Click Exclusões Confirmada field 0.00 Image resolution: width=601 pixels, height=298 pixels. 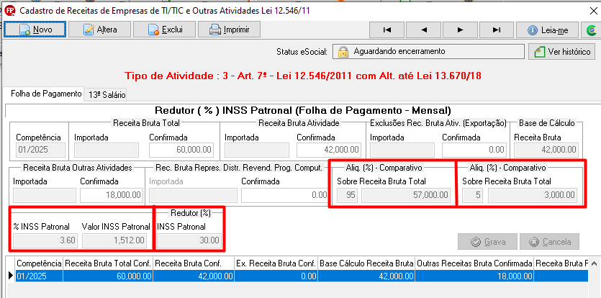click(474, 150)
